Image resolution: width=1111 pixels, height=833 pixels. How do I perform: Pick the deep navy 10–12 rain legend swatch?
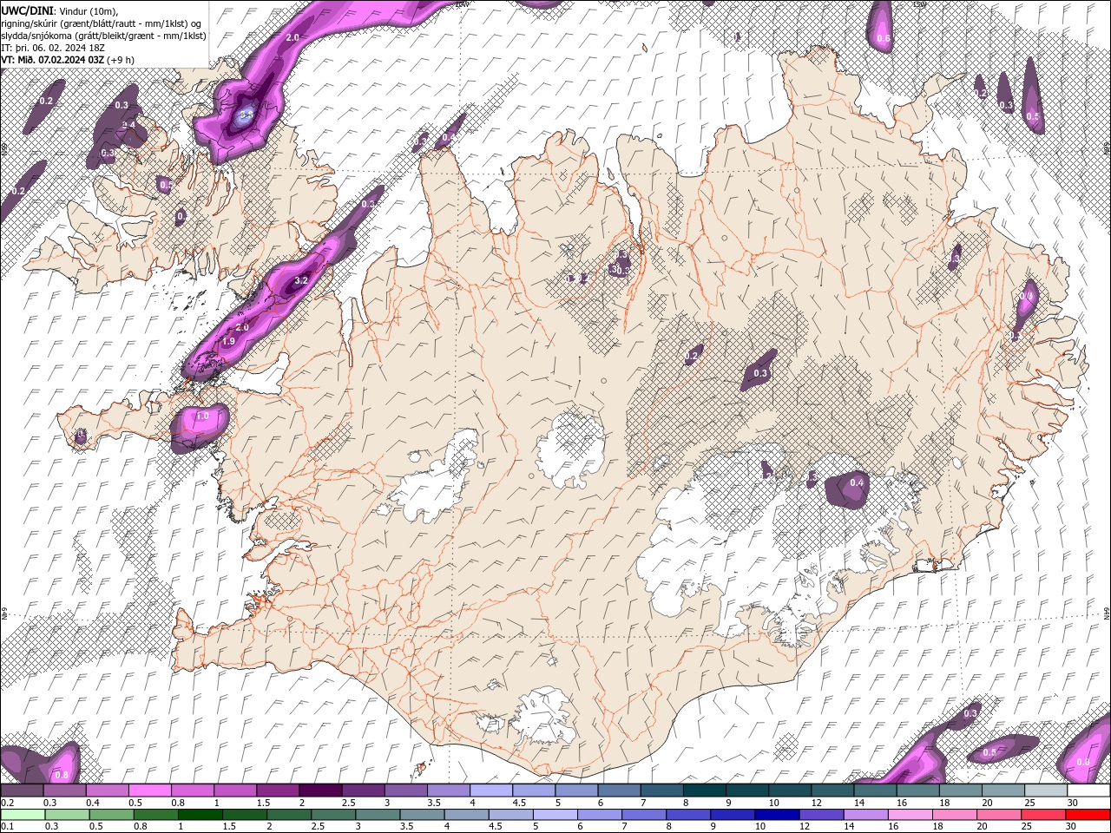pyautogui.click(x=777, y=814)
